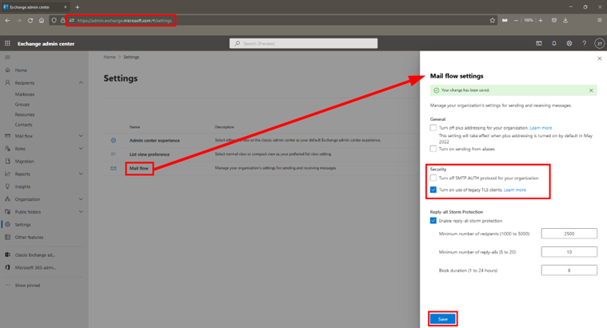Click the Save button

[x=443, y=318]
